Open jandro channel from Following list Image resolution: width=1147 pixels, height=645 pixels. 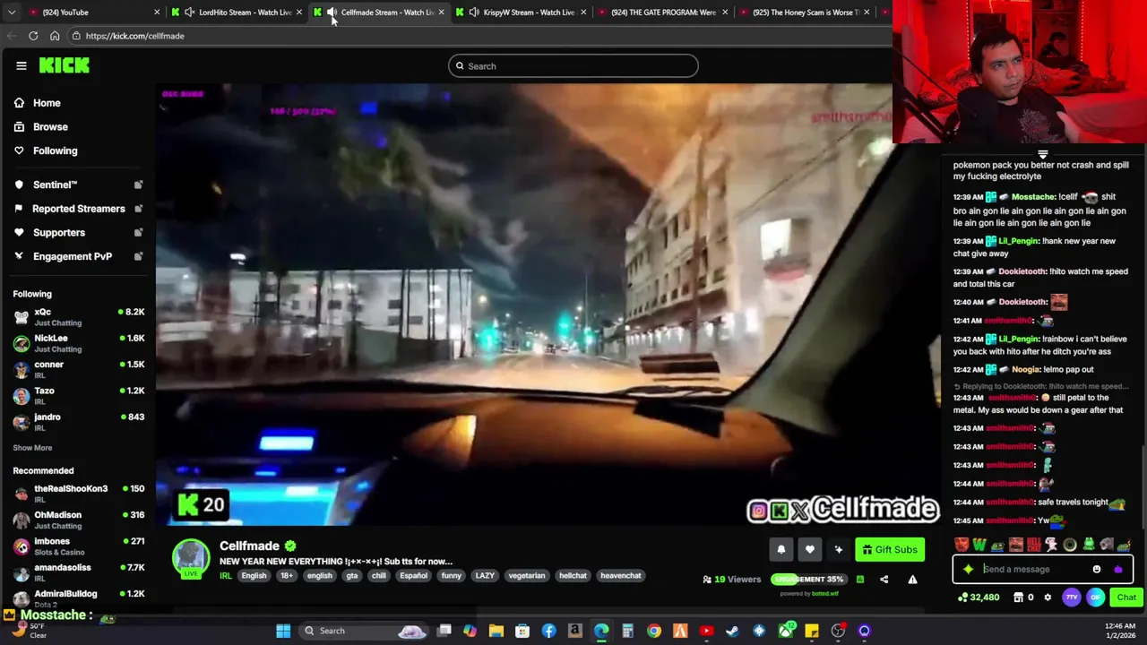click(79, 421)
